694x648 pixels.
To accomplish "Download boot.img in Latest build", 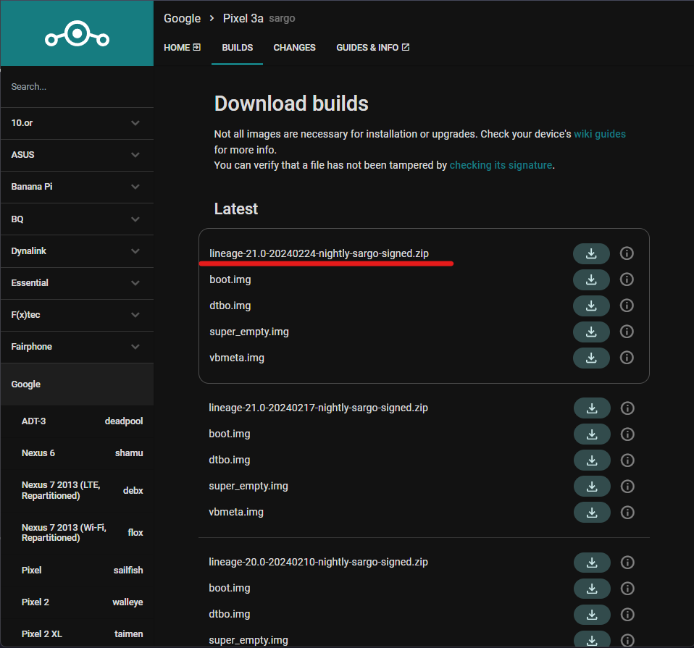I will click(591, 279).
